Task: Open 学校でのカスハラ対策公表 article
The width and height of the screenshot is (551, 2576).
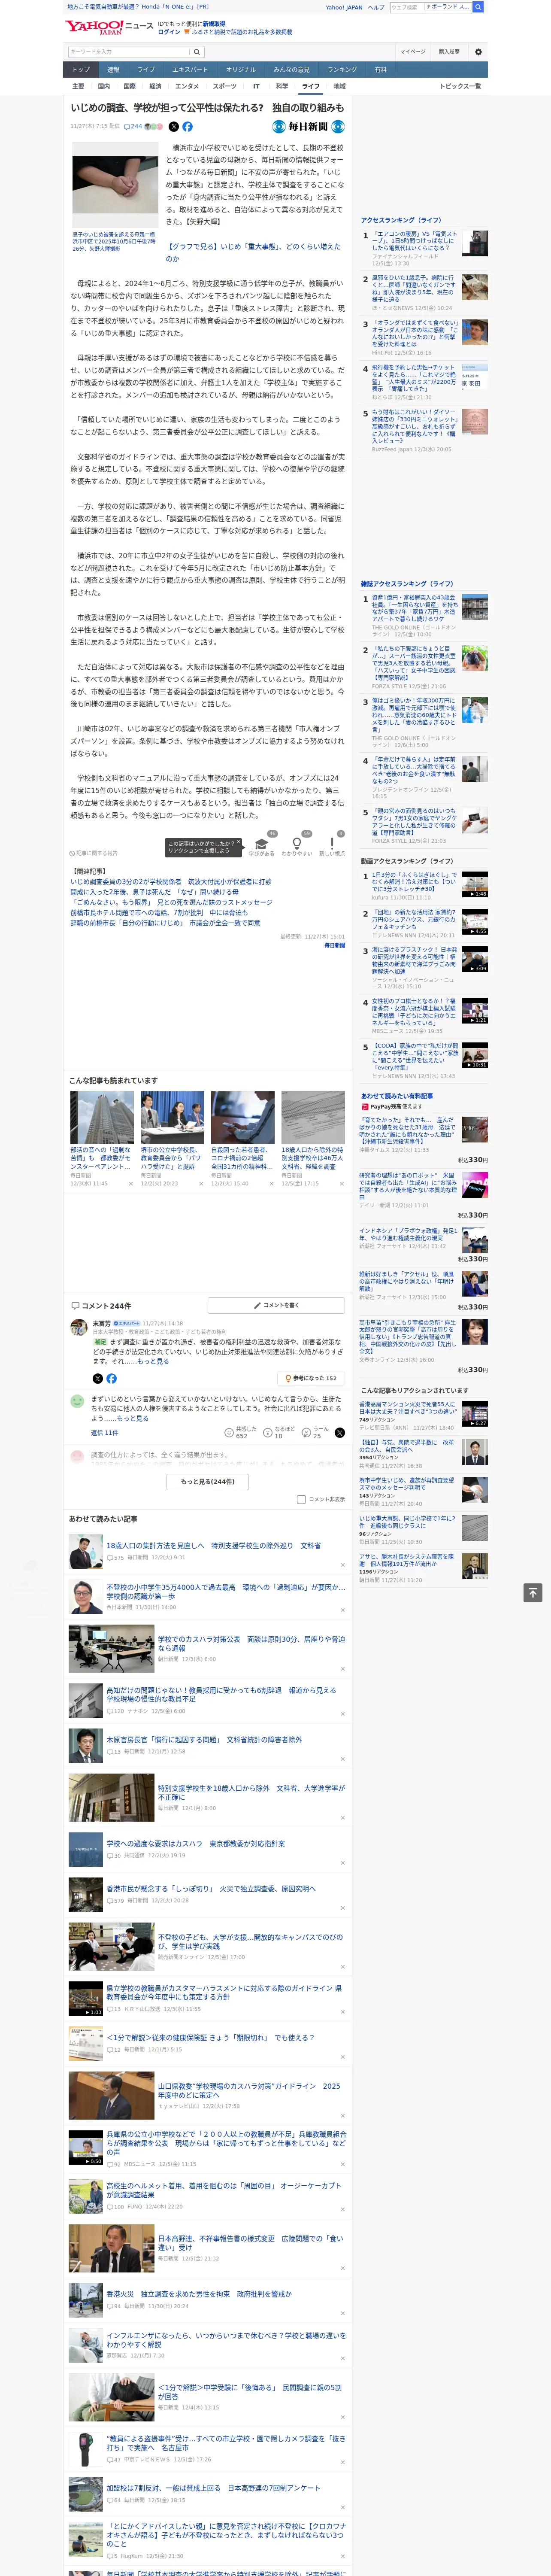Action: 251,1643
